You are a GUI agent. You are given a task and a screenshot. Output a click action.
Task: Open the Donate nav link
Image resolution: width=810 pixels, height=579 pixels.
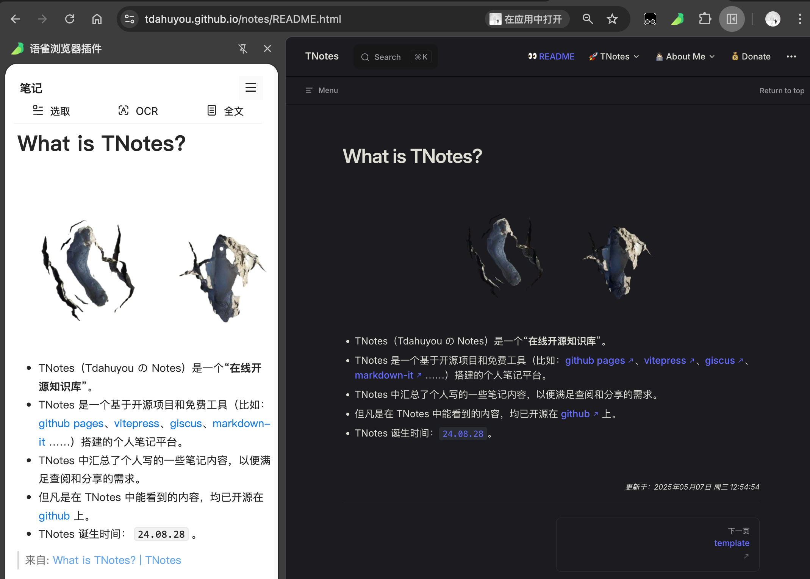click(751, 56)
